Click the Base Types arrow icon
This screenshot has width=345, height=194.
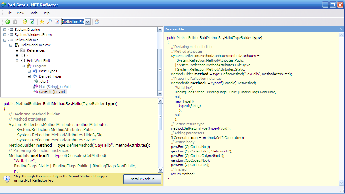35,71
